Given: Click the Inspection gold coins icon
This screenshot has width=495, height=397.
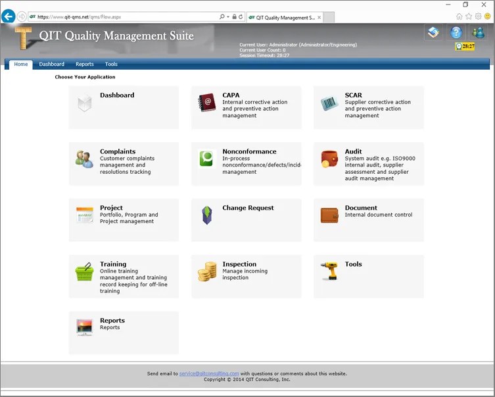Looking at the screenshot, I should click(207, 271).
